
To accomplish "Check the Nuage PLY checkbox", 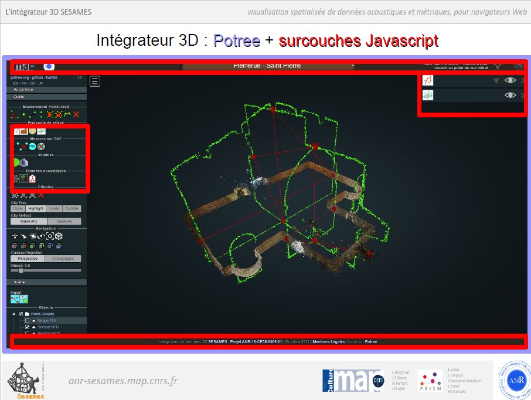I will click(x=27, y=320).
